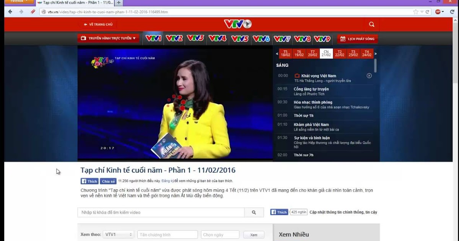Switch to the T2 22/02 schedule day
Image resolution: width=459 pixels, height=241 pixels.
[x=340, y=53]
